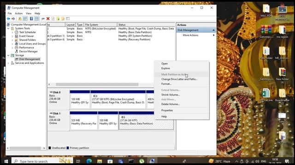Sort by the Status column header
This screenshot has width=295, height=165.
coord(146,25)
